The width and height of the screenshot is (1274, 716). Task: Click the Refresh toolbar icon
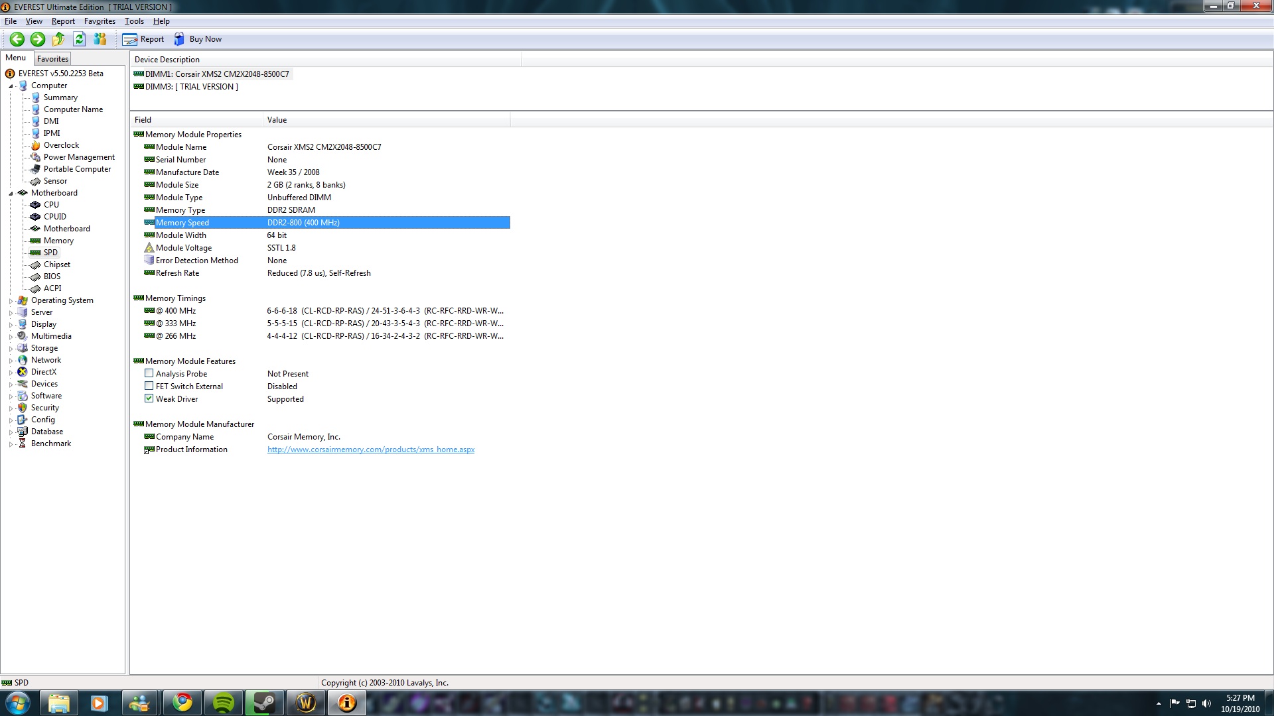tap(79, 39)
